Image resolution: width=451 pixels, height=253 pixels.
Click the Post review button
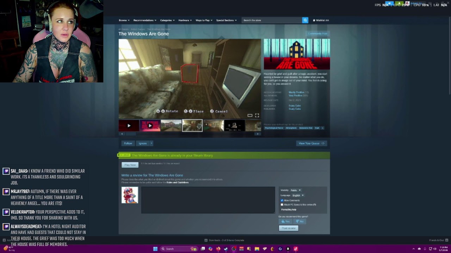[289, 228]
